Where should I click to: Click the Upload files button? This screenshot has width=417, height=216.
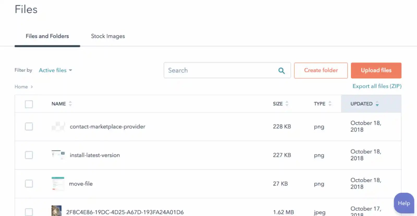(376, 70)
